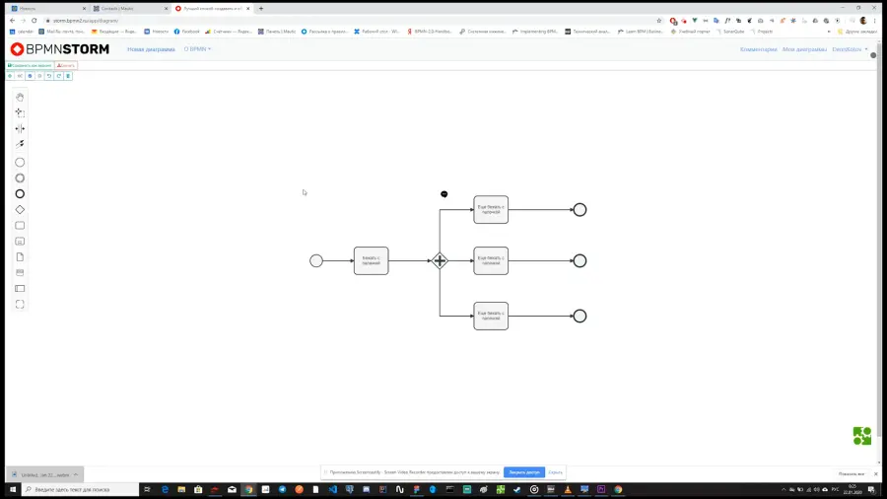The width and height of the screenshot is (887, 499).
Task: Pick the Intermediate Event double-circle shape
Action: pos(20,178)
